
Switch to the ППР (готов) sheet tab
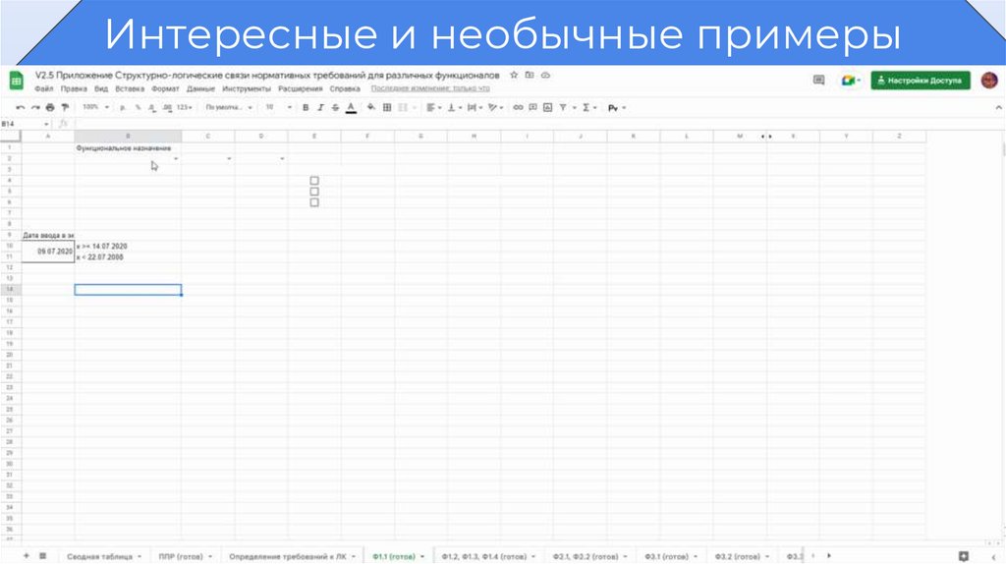[185, 556]
